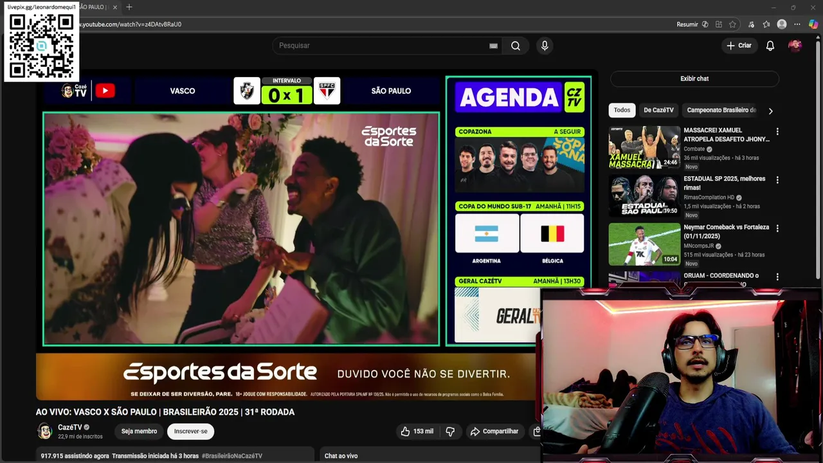
Task: Open Neymar Comeback vs Fortaleza title
Action: [x=726, y=232]
